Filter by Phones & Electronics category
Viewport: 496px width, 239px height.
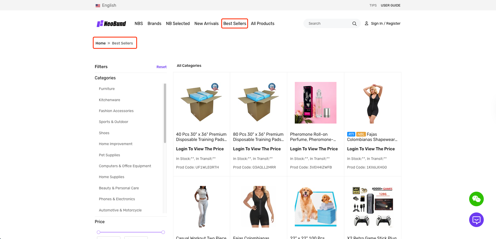point(117,199)
